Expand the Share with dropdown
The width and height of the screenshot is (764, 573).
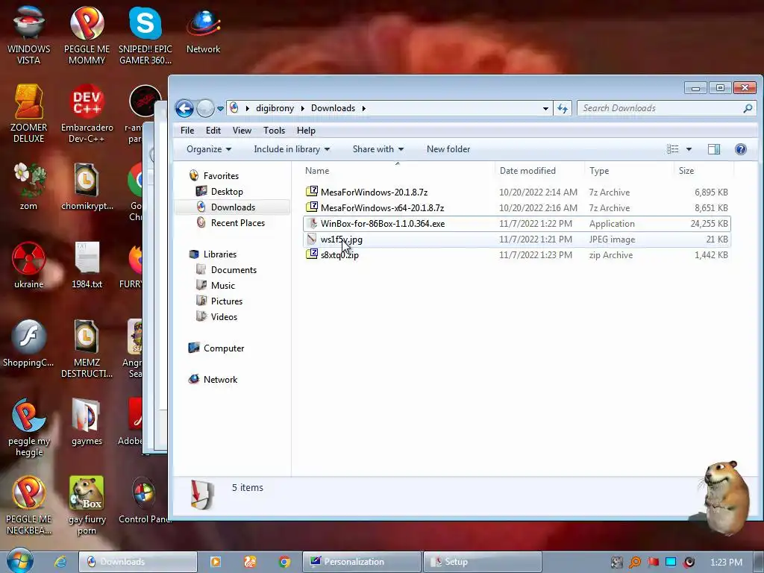[x=378, y=149]
